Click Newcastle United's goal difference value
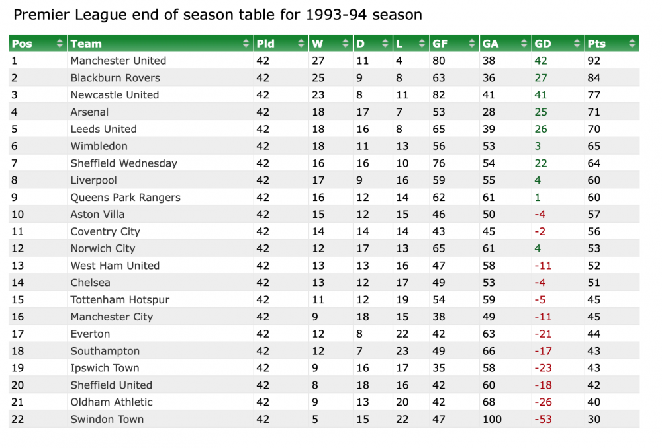Viewport: 662px width, 448px height. coord(541,95)
